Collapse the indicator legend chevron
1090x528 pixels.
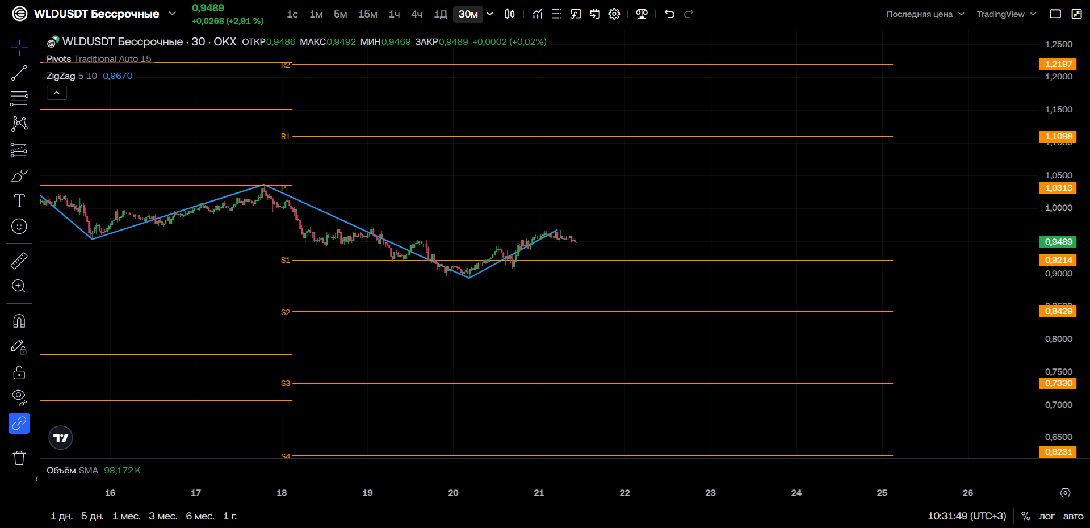(x=57, y=93)
